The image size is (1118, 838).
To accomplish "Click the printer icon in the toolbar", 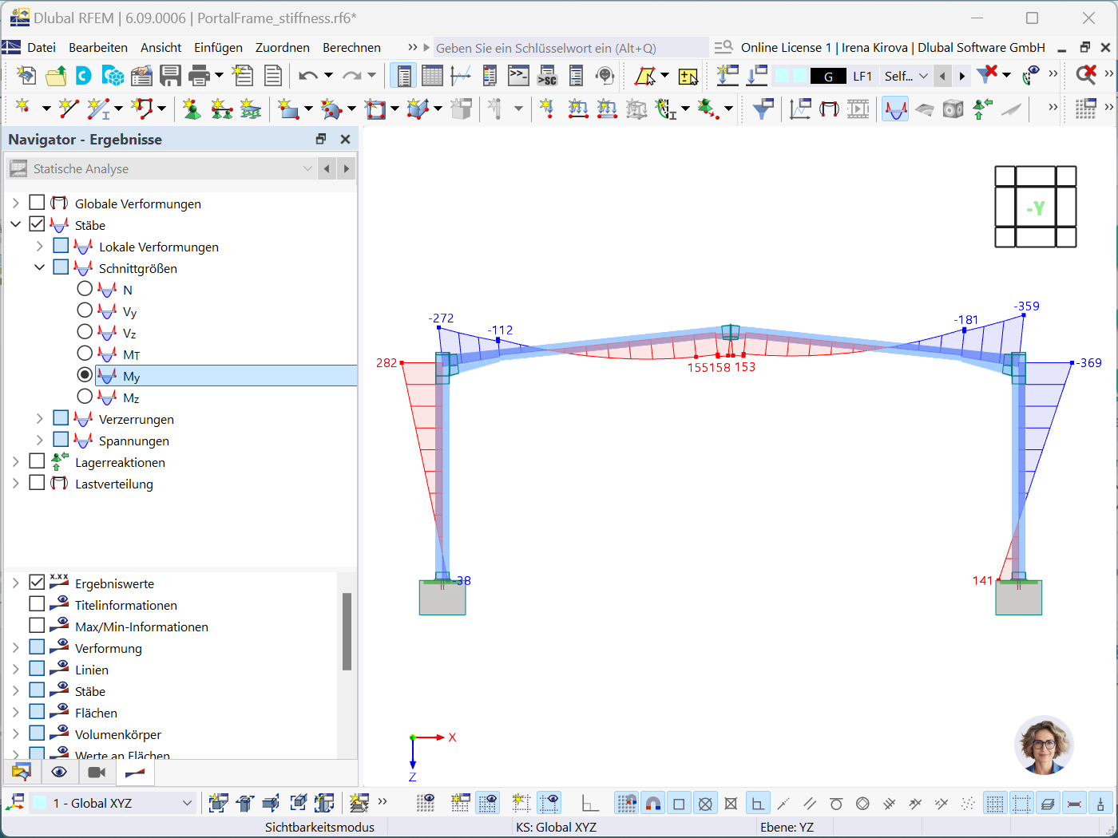I will (198, 75).
